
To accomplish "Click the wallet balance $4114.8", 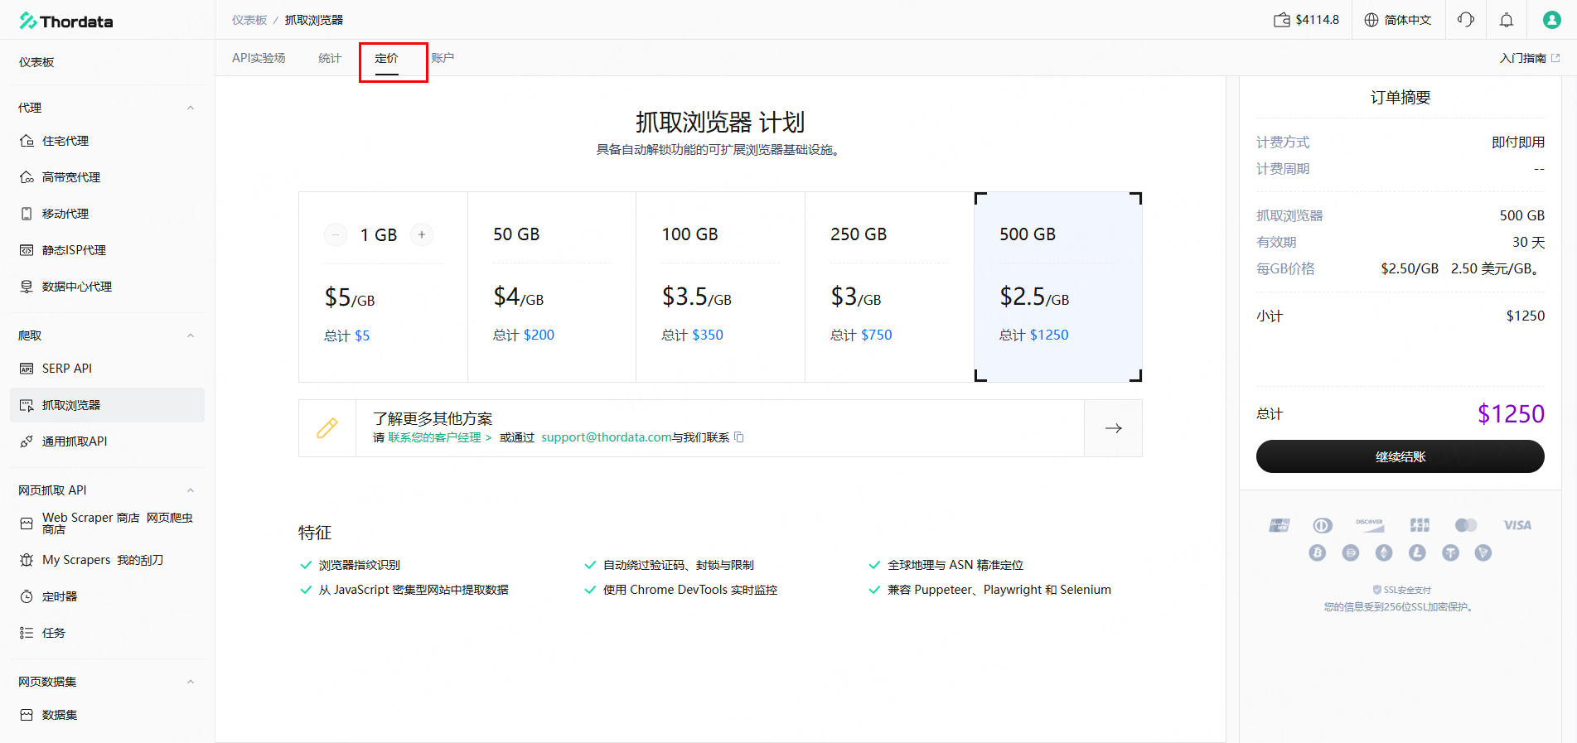I will [x=1307, y=20].
